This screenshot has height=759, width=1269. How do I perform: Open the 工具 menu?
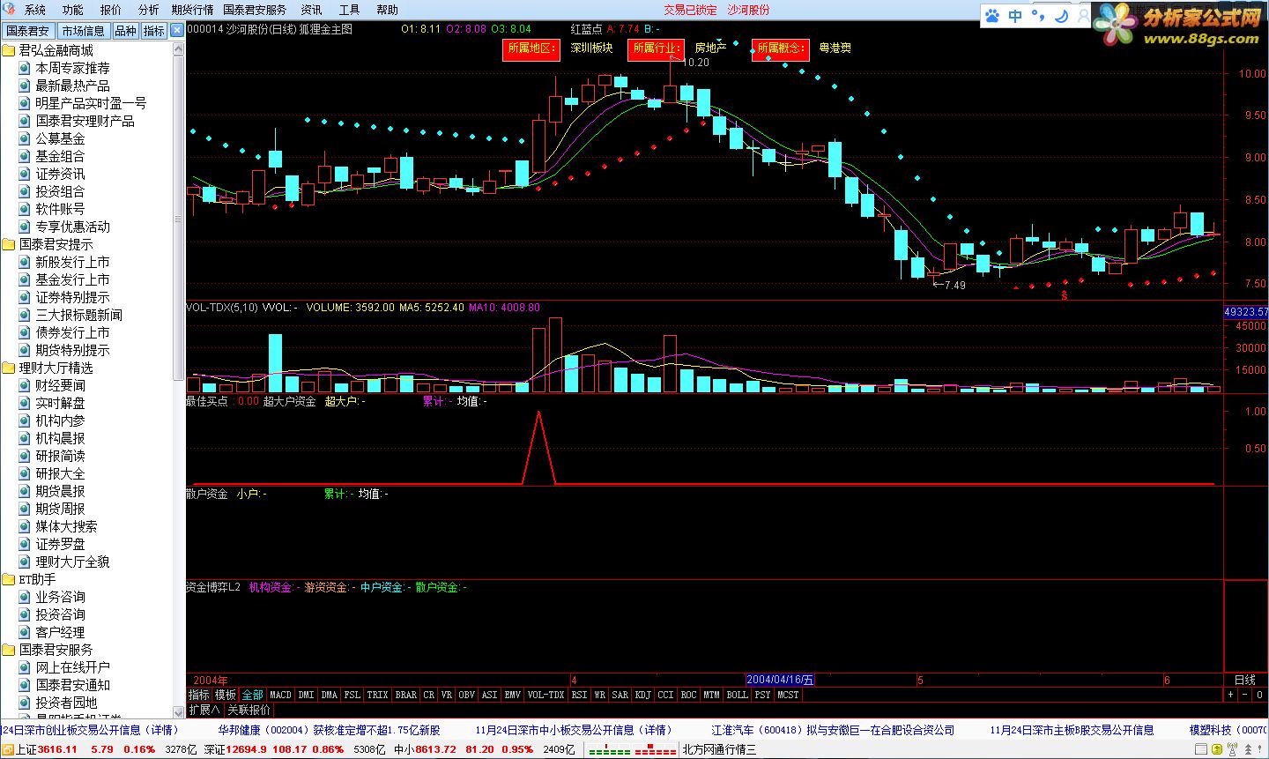click(350, 10)
